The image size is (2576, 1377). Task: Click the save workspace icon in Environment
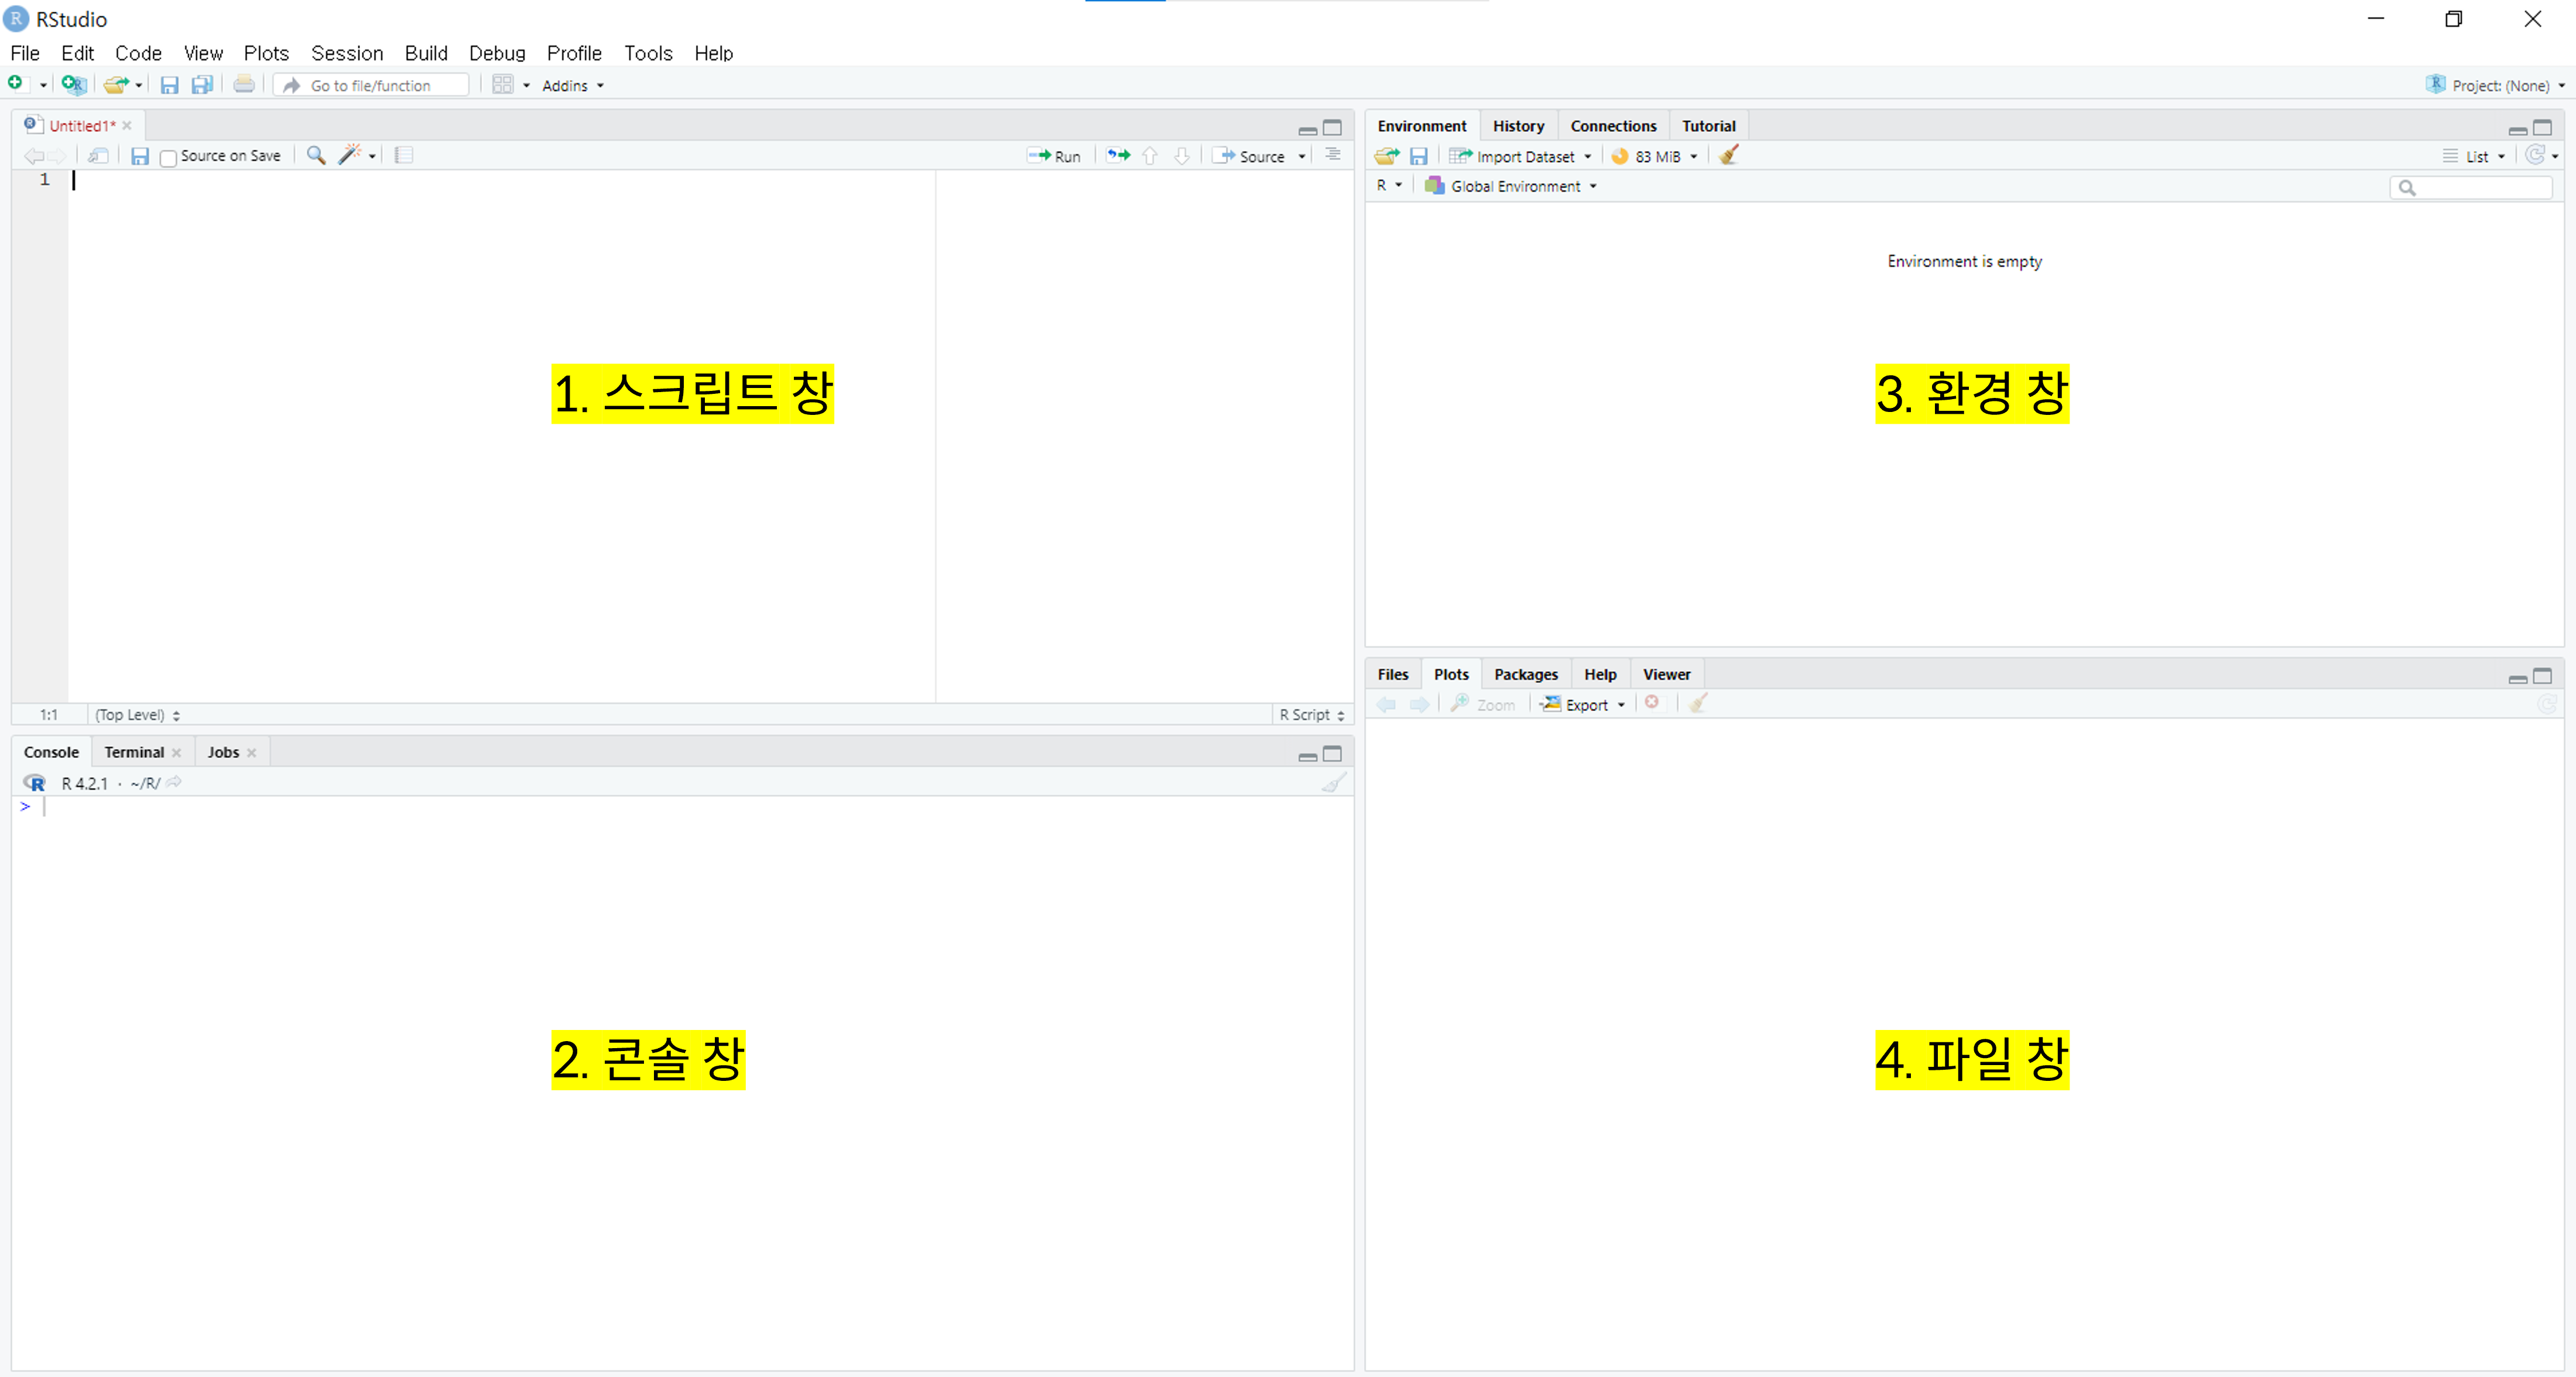(x=1418, y=156)
